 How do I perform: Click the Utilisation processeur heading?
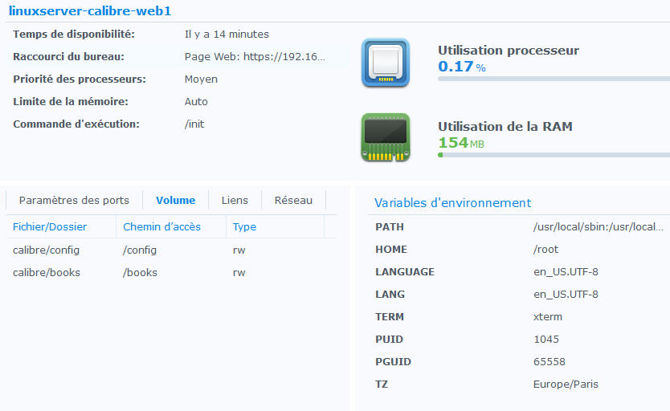pyautogui.click(x=509, y=51)
